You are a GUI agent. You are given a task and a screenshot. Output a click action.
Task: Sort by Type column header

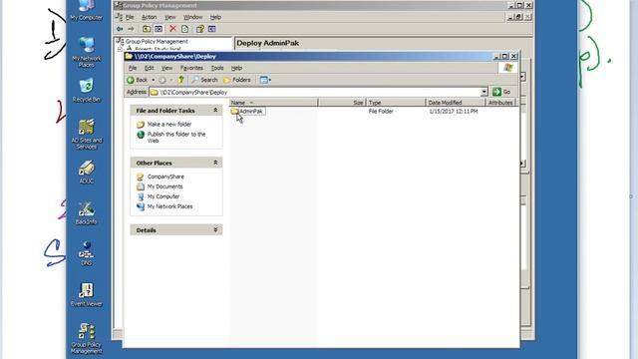pos(396,103)
